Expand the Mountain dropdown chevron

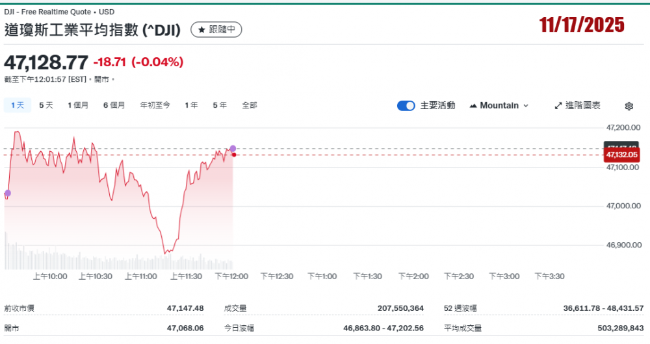pyautogui.click(x=526, y=106)
